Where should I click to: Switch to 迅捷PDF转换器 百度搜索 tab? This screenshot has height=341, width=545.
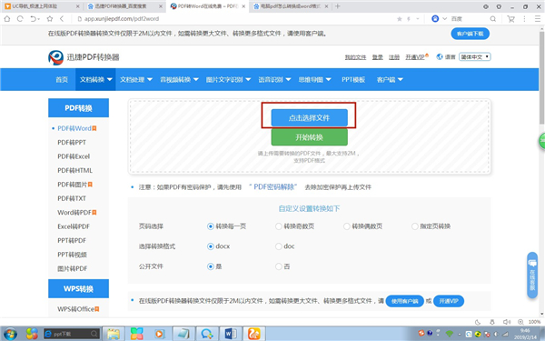pyautogui.click(x=124, y=6)
